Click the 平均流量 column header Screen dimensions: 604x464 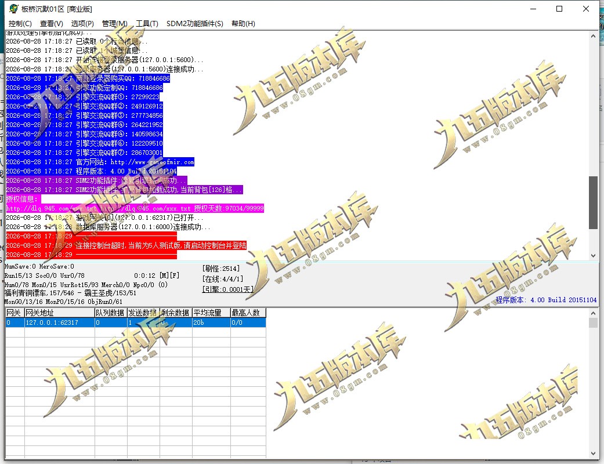pos(211,313)
